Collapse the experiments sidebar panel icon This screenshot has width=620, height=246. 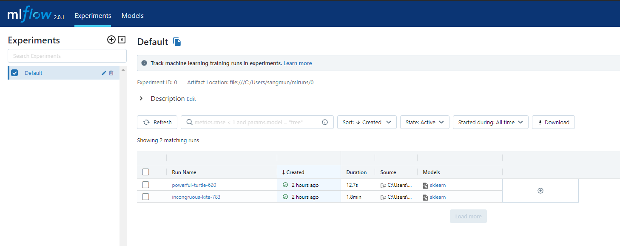pyautogui.click(x=122, y=40)
